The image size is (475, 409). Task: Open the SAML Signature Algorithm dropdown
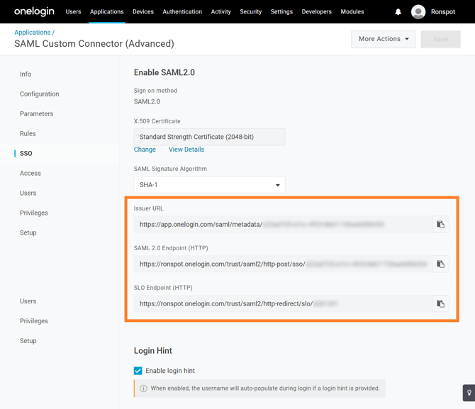point(209,185)
